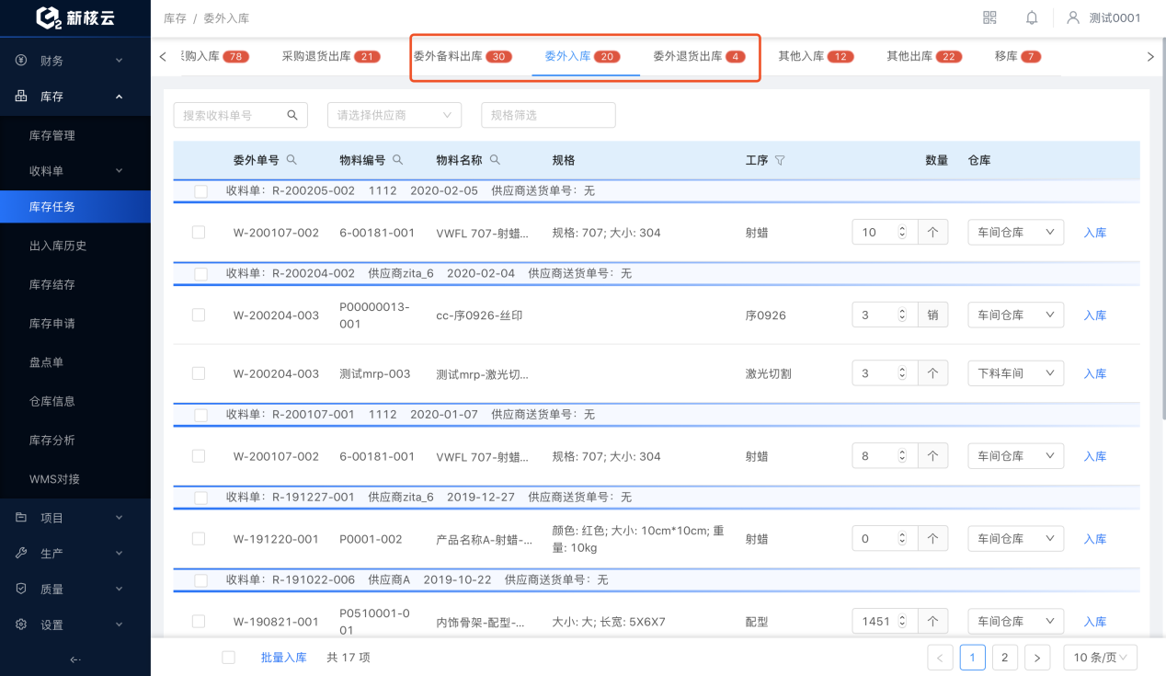Switch to the 其他出库 tab
The image size is (1166, 676).
(924, 56)
